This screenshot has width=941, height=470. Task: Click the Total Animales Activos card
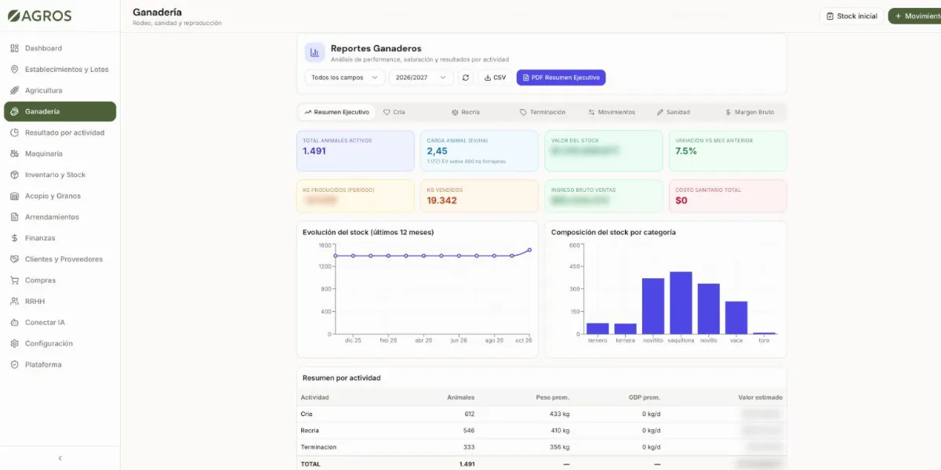pyautogui.click(x=355, y=150)
